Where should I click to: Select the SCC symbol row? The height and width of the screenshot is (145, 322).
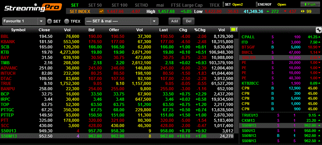[117, 125]
